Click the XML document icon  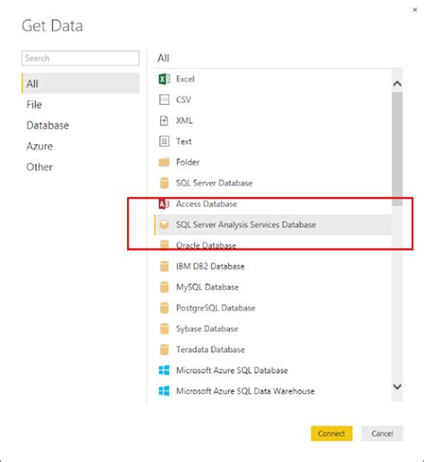(x=164, y=121)
